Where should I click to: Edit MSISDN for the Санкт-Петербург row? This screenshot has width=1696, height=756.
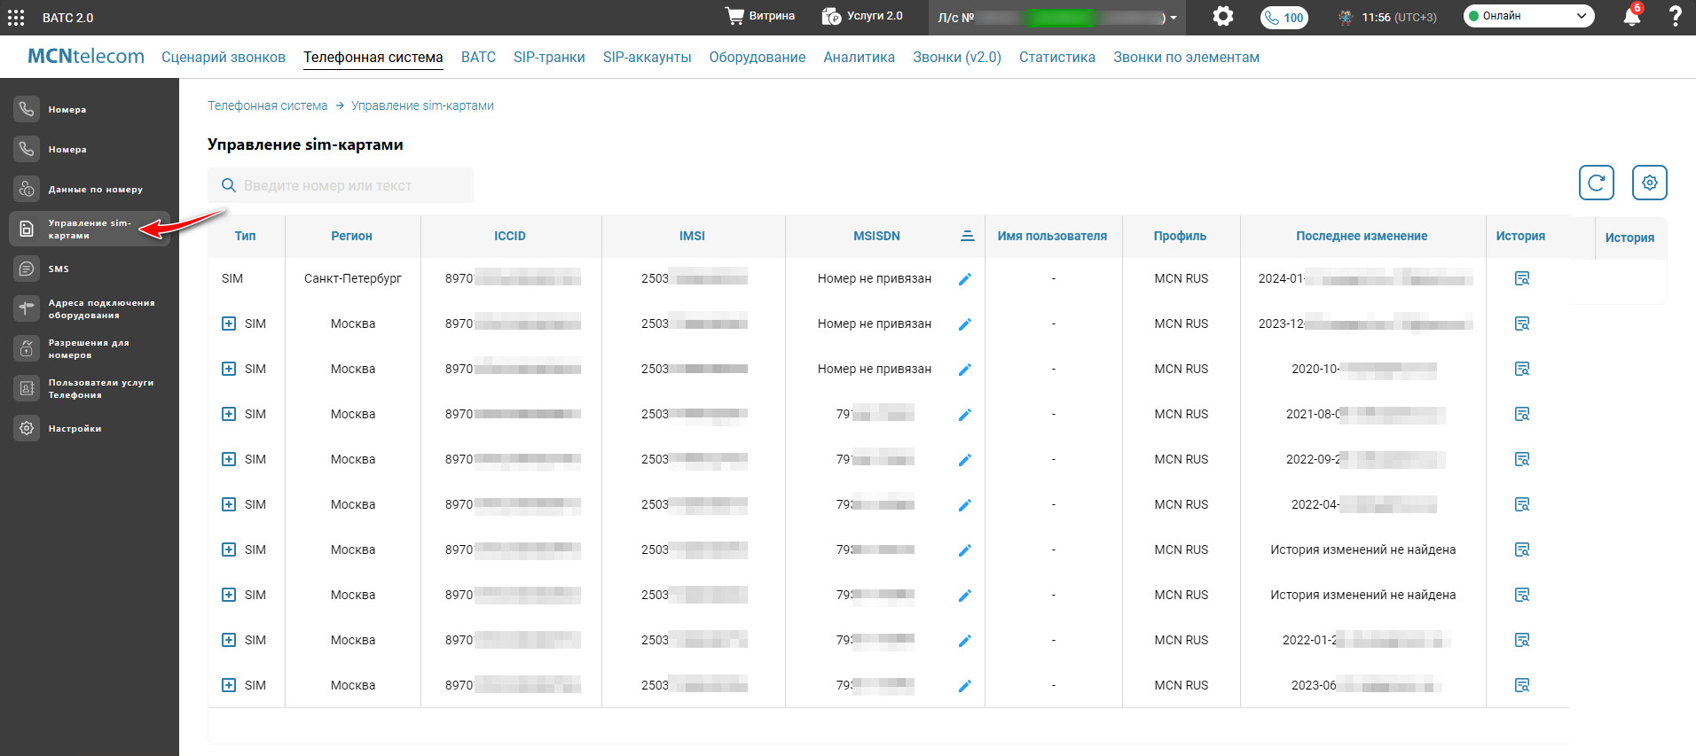[965, 279]
